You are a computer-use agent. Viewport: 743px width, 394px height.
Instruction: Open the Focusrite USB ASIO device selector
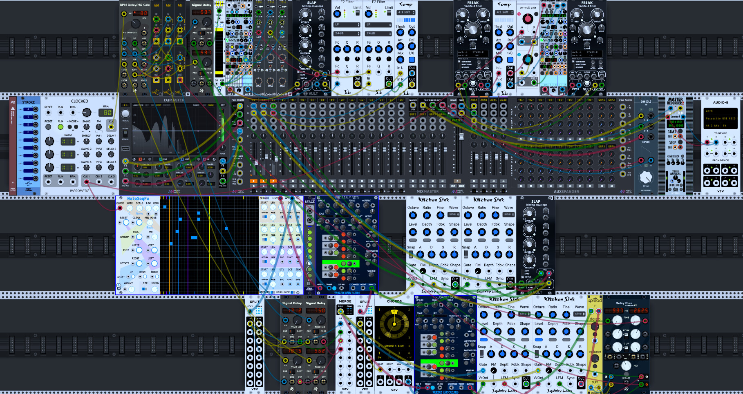pyautogui.click(x=721, y=118)
